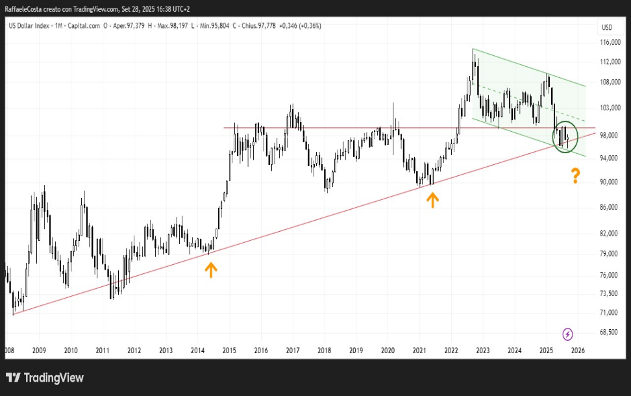Click the orange question mark annotation

tap(575, 175)
